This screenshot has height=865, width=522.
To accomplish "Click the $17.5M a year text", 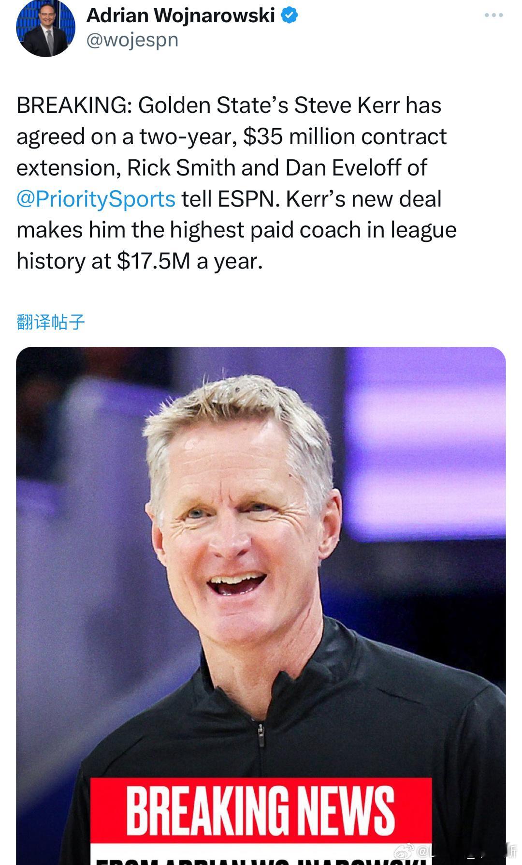I will pyautogui.click(x=189, y=261).
